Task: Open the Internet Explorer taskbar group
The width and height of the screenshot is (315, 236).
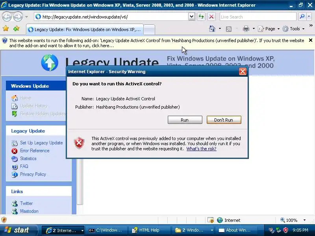Action: click(63, 230)
